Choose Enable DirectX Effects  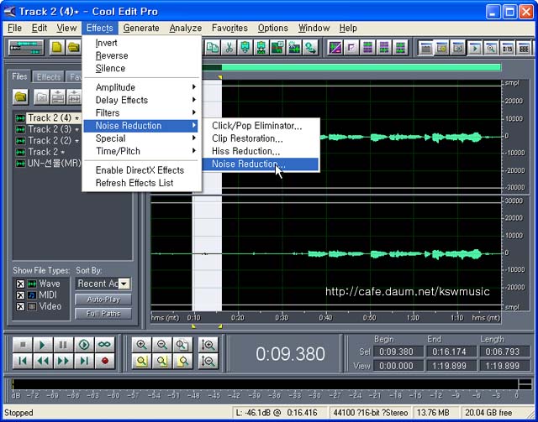coord(140,170)
